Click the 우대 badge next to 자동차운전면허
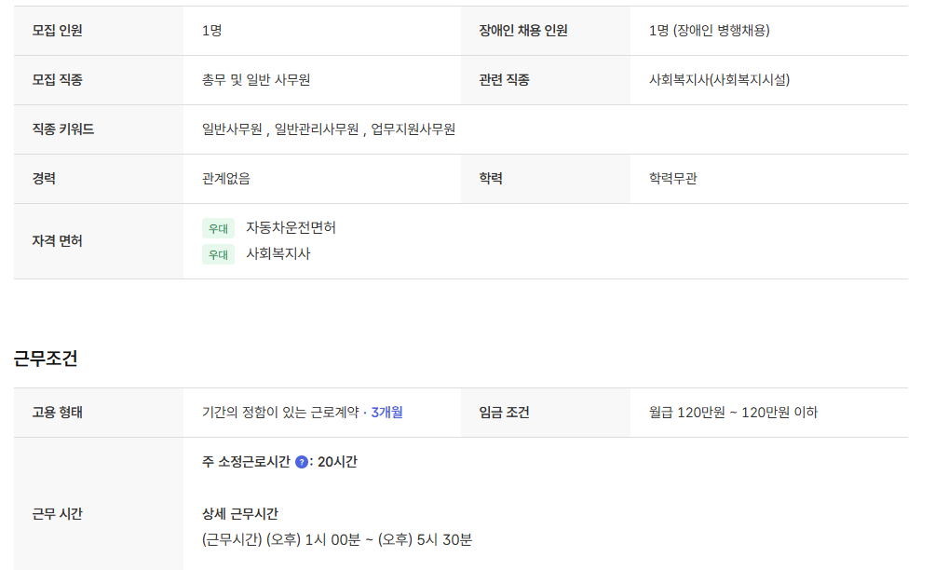Viewport: 935px width, 570px height. click(218, 228)
